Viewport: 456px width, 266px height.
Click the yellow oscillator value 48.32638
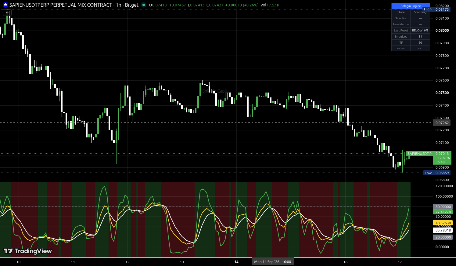click(x=443, y=223)
